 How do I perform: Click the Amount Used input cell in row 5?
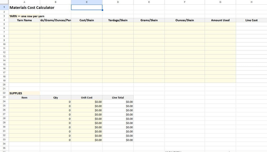220,24
